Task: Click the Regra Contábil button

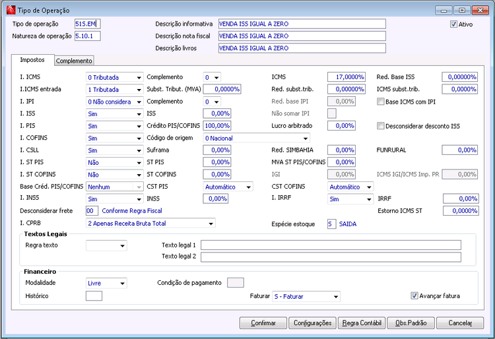Action: pyautogui.click(x=362, y=323)
